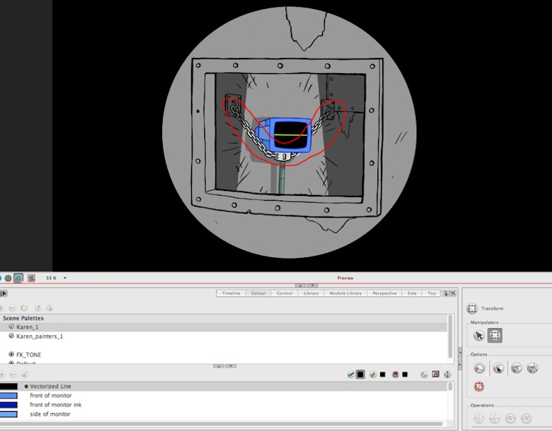Image resolution: width=552 pixels, height=431 pixels.
Task: Switch to the Timeline tab
Action: [x=231, y=293]
